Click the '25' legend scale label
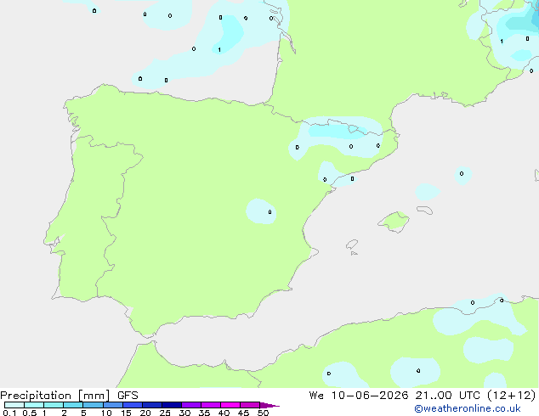Viewport: 539px width, 416px height. click(165, 413)
